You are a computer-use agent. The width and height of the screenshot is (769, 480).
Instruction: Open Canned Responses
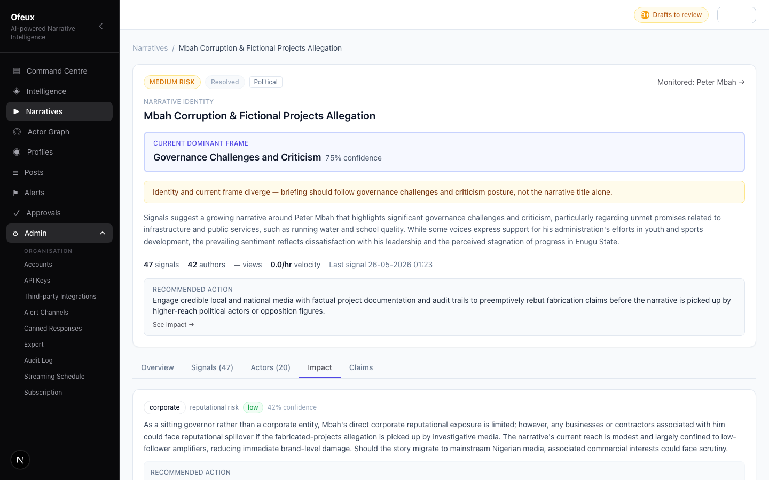(53, 329)
